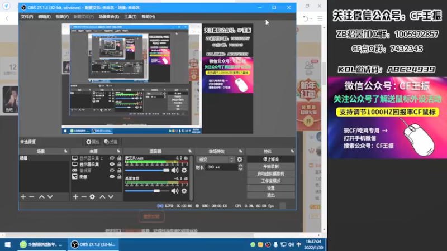
Task: Open the 编辑(E) menu
Action: click(45, 17)
